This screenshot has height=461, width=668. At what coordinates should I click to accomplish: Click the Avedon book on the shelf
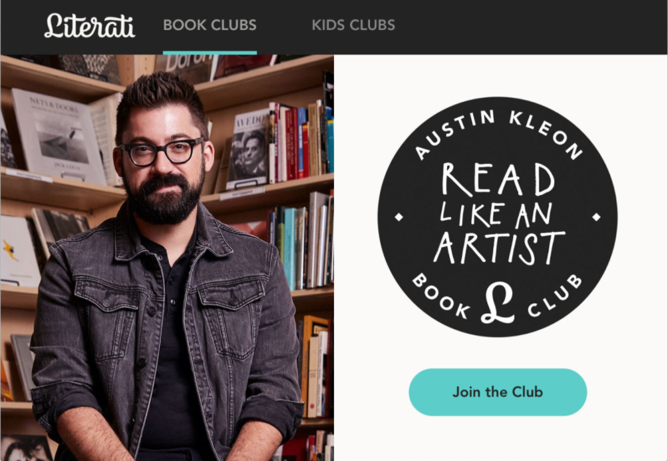coord(250,150)
